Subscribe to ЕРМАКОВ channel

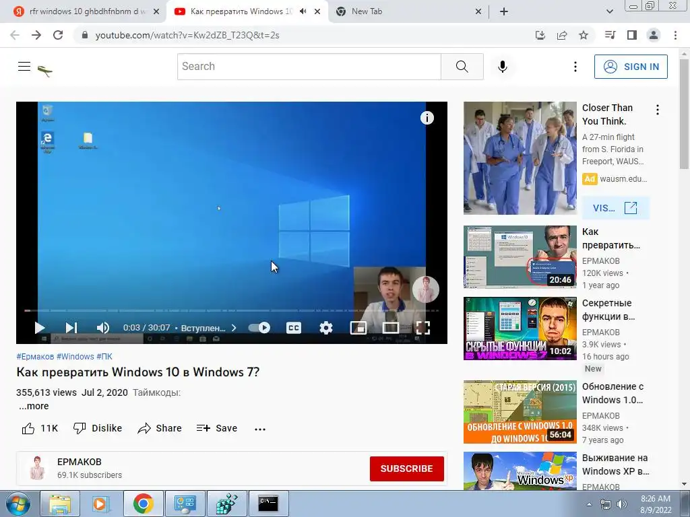[x=406, y=469]
